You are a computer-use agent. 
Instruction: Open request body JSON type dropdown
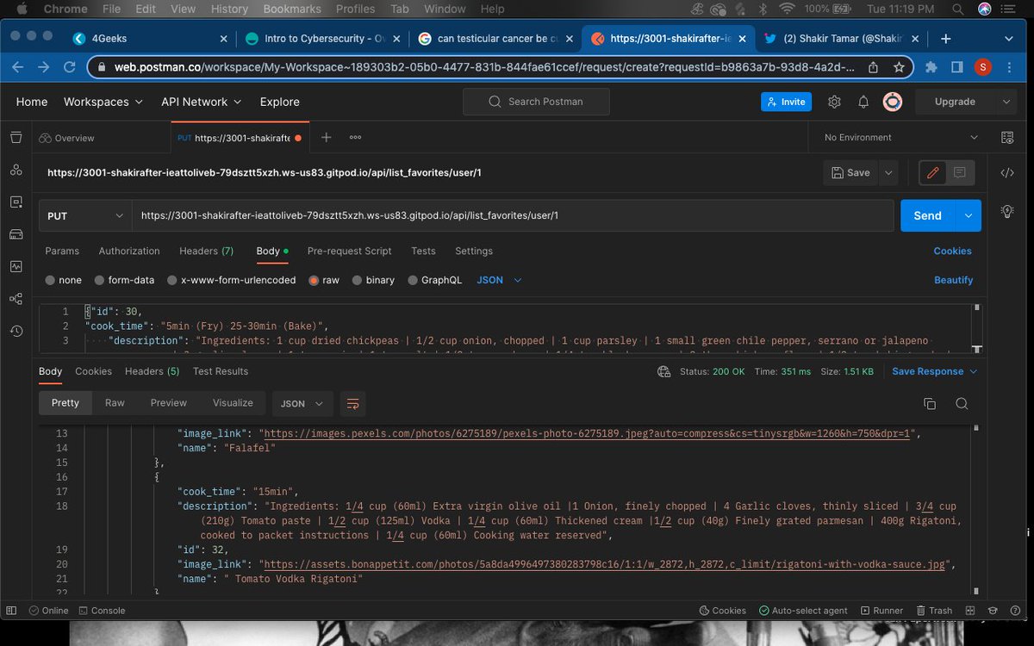coord(501,280)
